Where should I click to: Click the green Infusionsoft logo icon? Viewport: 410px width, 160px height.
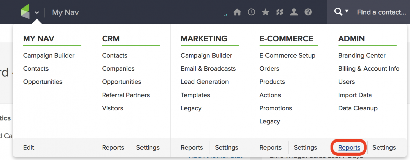pyautogui.click(x=25, y=12)
